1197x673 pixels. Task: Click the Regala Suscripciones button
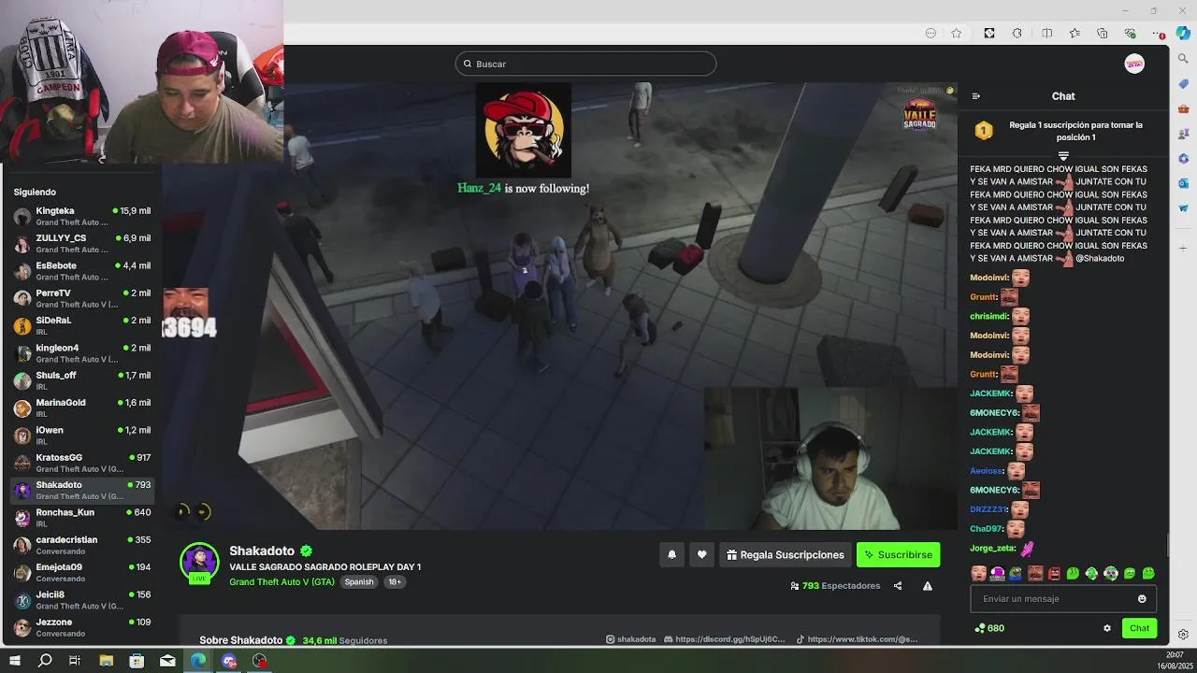pyautogui.click(x=786, y=554)
